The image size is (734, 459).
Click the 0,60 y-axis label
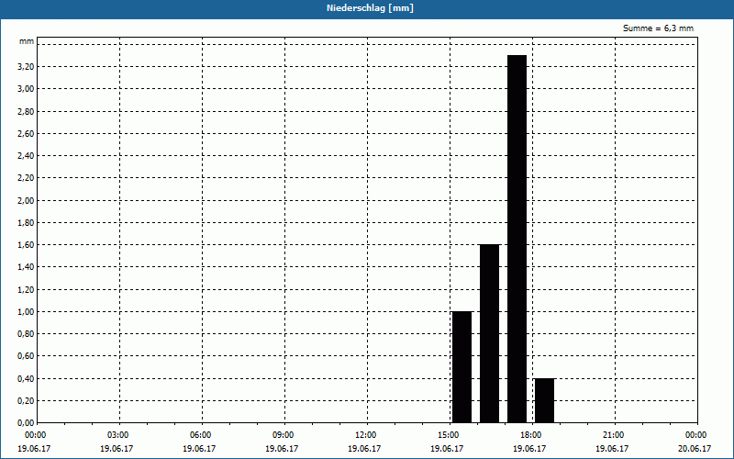(26, 356)
